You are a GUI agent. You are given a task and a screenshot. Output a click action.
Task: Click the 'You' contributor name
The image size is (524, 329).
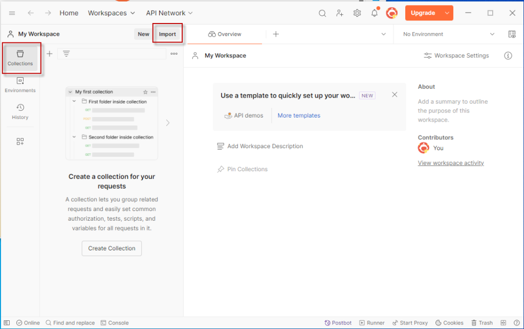click(x=439, y=148)
